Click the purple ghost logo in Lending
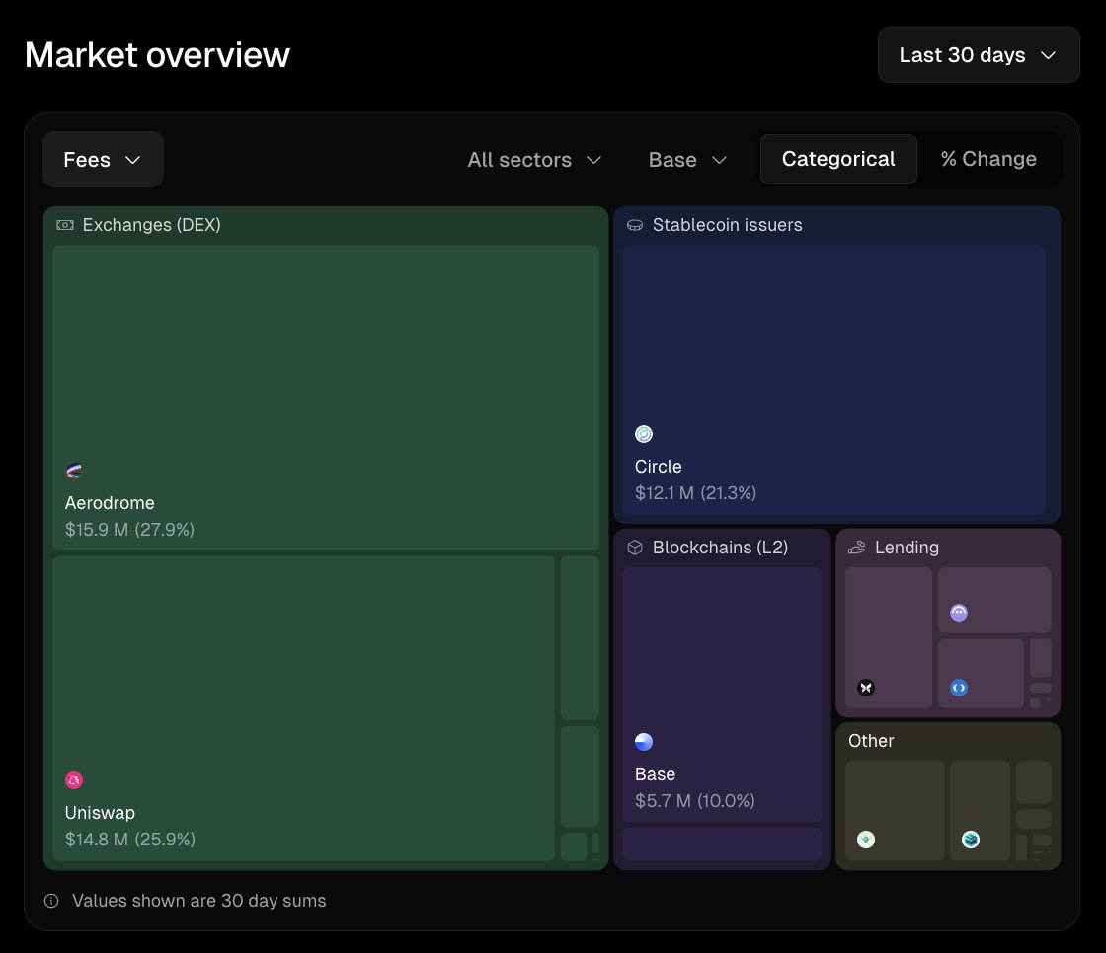Image resolution: width=1106 pixels, height=953 pixels. (959, 613)
